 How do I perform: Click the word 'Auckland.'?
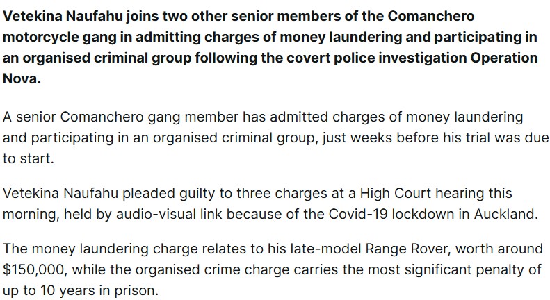click(x=505, y=214)
